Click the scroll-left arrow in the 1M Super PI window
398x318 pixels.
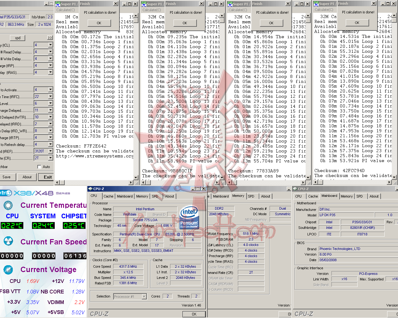click(57, 182)
